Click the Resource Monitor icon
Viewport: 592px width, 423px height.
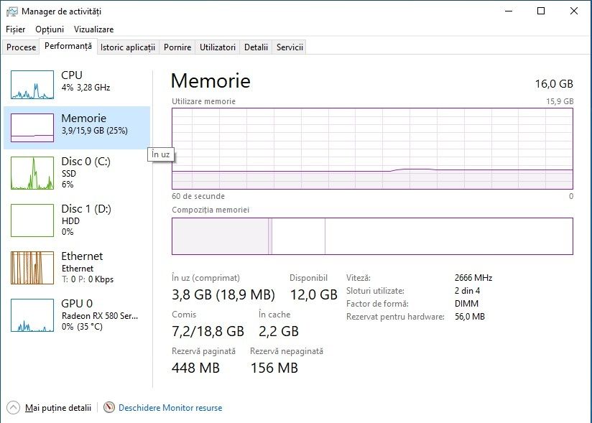tap(109, 407)
